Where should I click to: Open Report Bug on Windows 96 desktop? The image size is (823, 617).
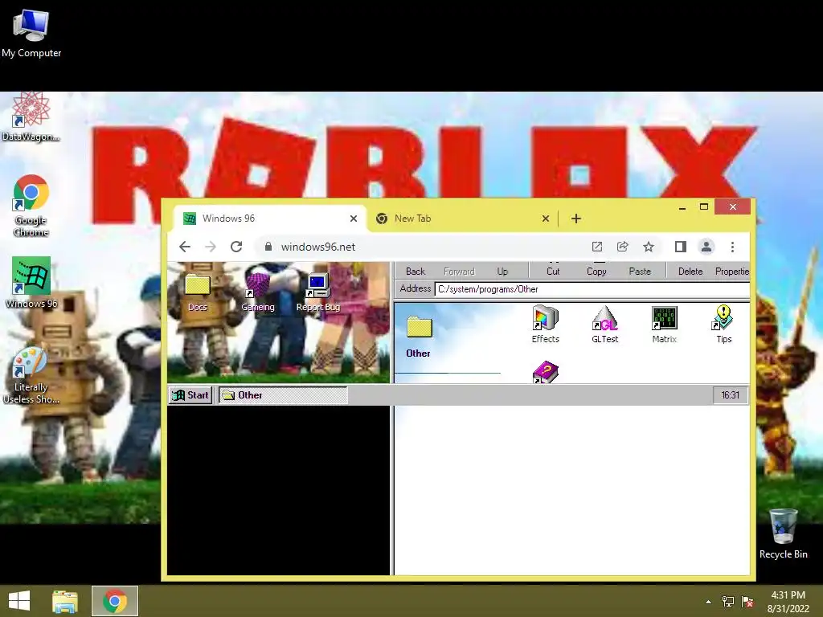coord(318,292)
